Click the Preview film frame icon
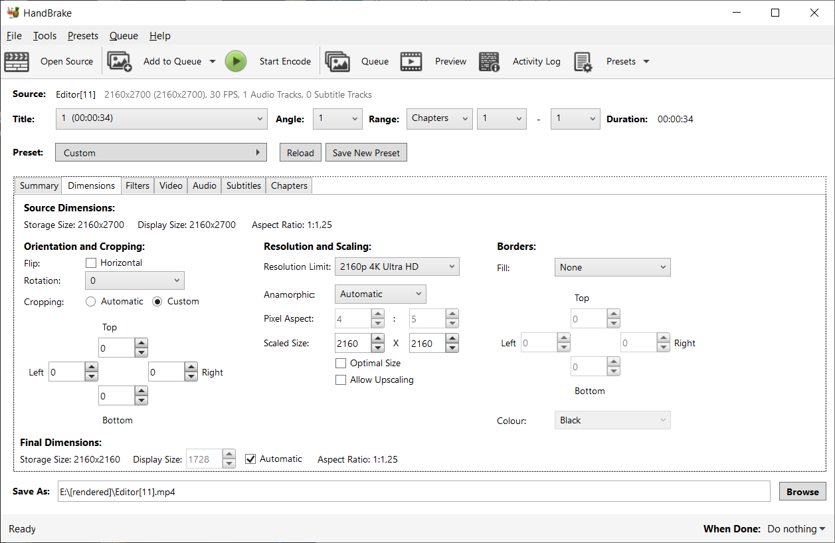This screenshot has height=543, width=835. click(x=411, y=61)
